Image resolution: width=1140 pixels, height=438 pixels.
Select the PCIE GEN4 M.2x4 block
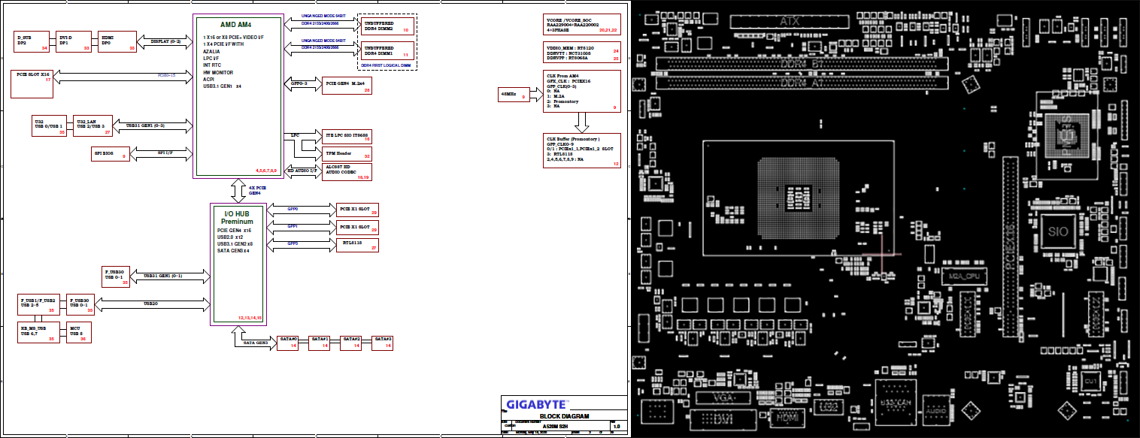347,86
